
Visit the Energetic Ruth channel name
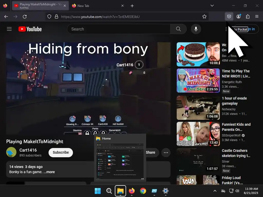click(232, 82)
